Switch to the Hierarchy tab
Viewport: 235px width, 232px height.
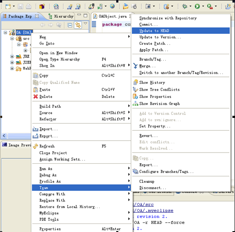tap(61, 16)
